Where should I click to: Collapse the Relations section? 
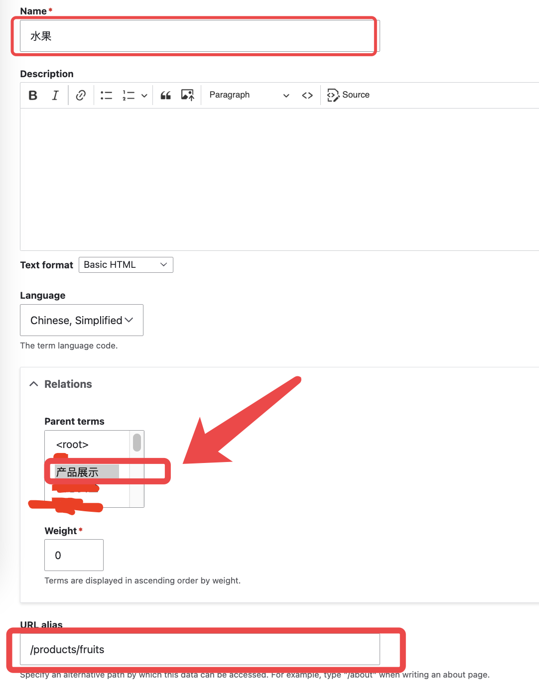pyautogui.click(x=61, y=384)
